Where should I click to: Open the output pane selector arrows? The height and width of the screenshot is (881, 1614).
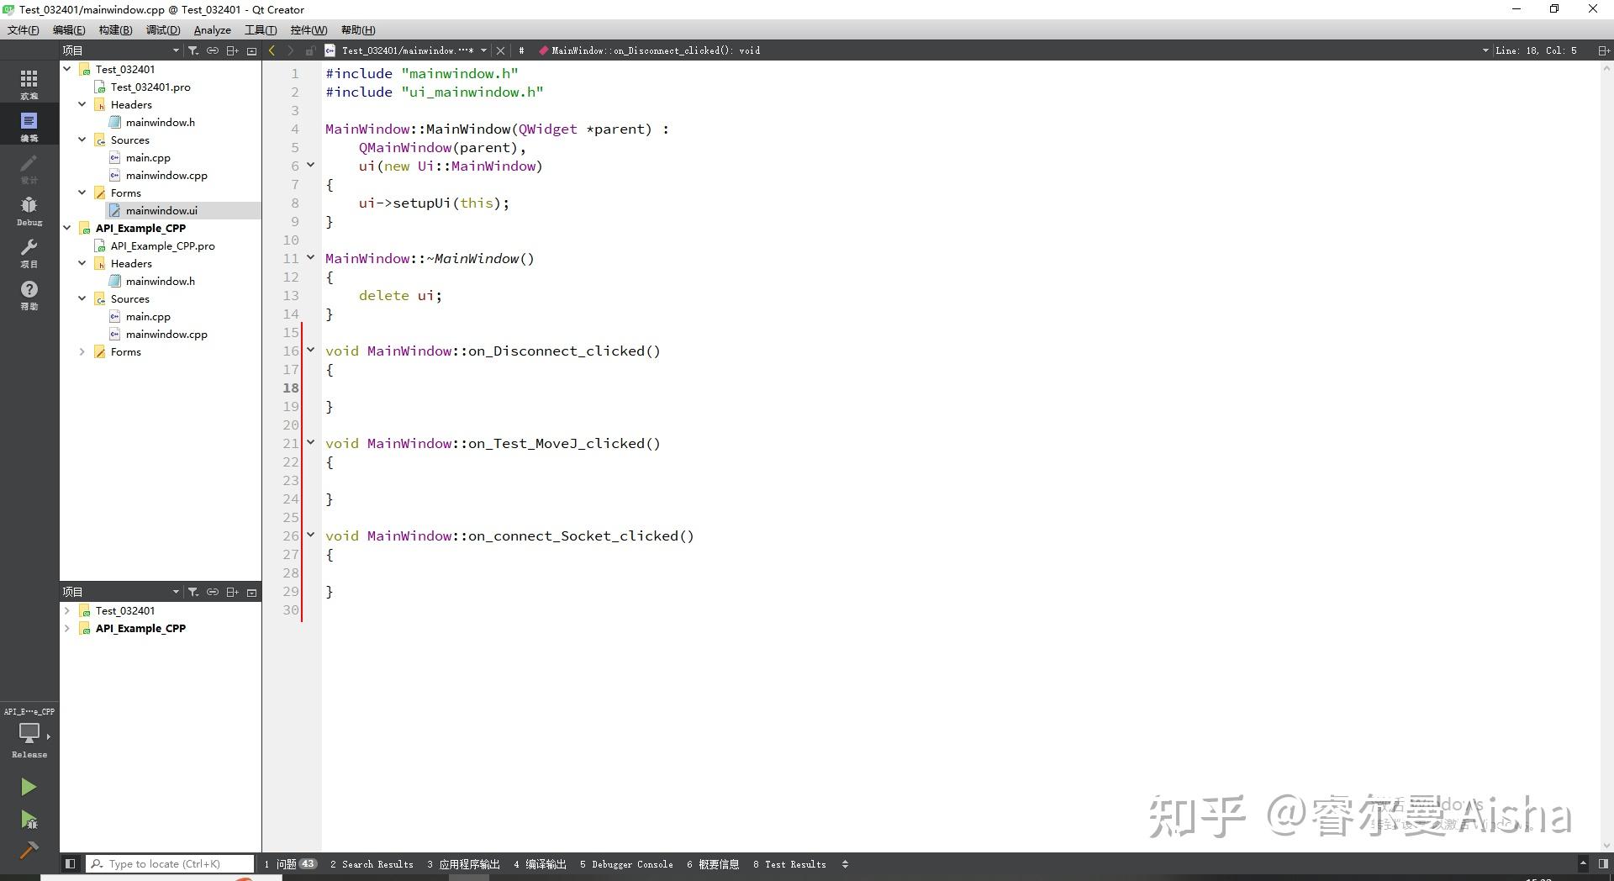click(x=845, y=864)
